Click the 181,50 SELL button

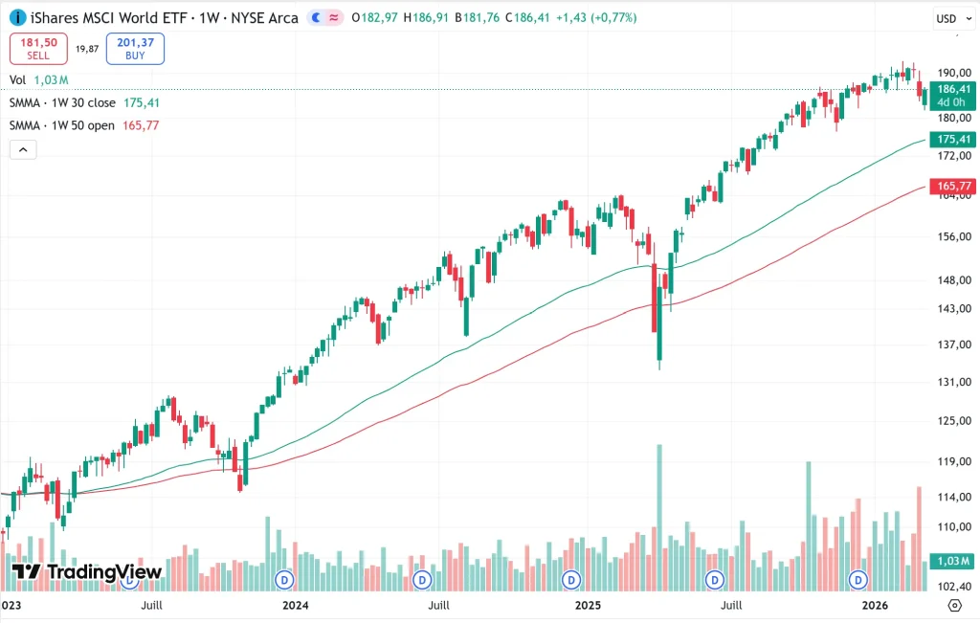[37, 48]
